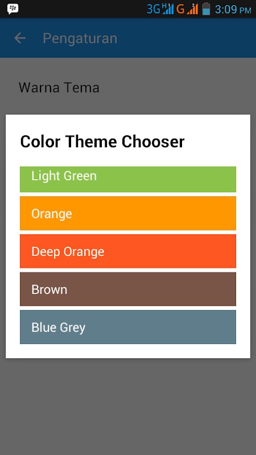Apply the Brown color theme
Screen dimensions: 256x455
pos(127,289)
